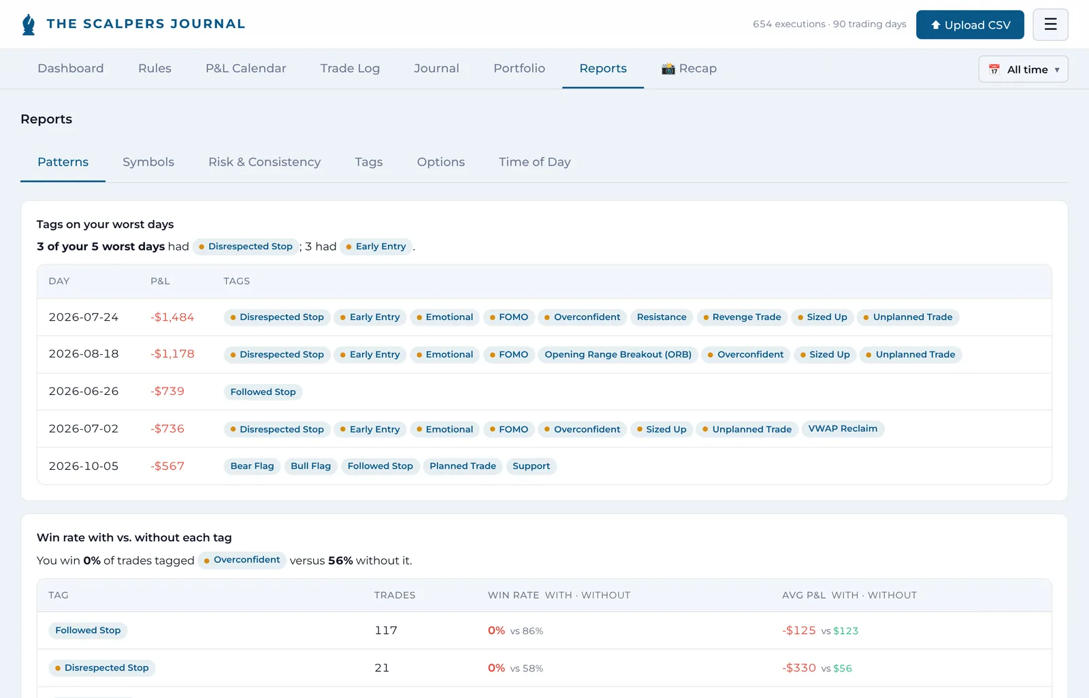Viewport: 1089px width, 698px height.
Task: Click Resistance tag on 2026-07-24 row
Action: coord(662,317)
